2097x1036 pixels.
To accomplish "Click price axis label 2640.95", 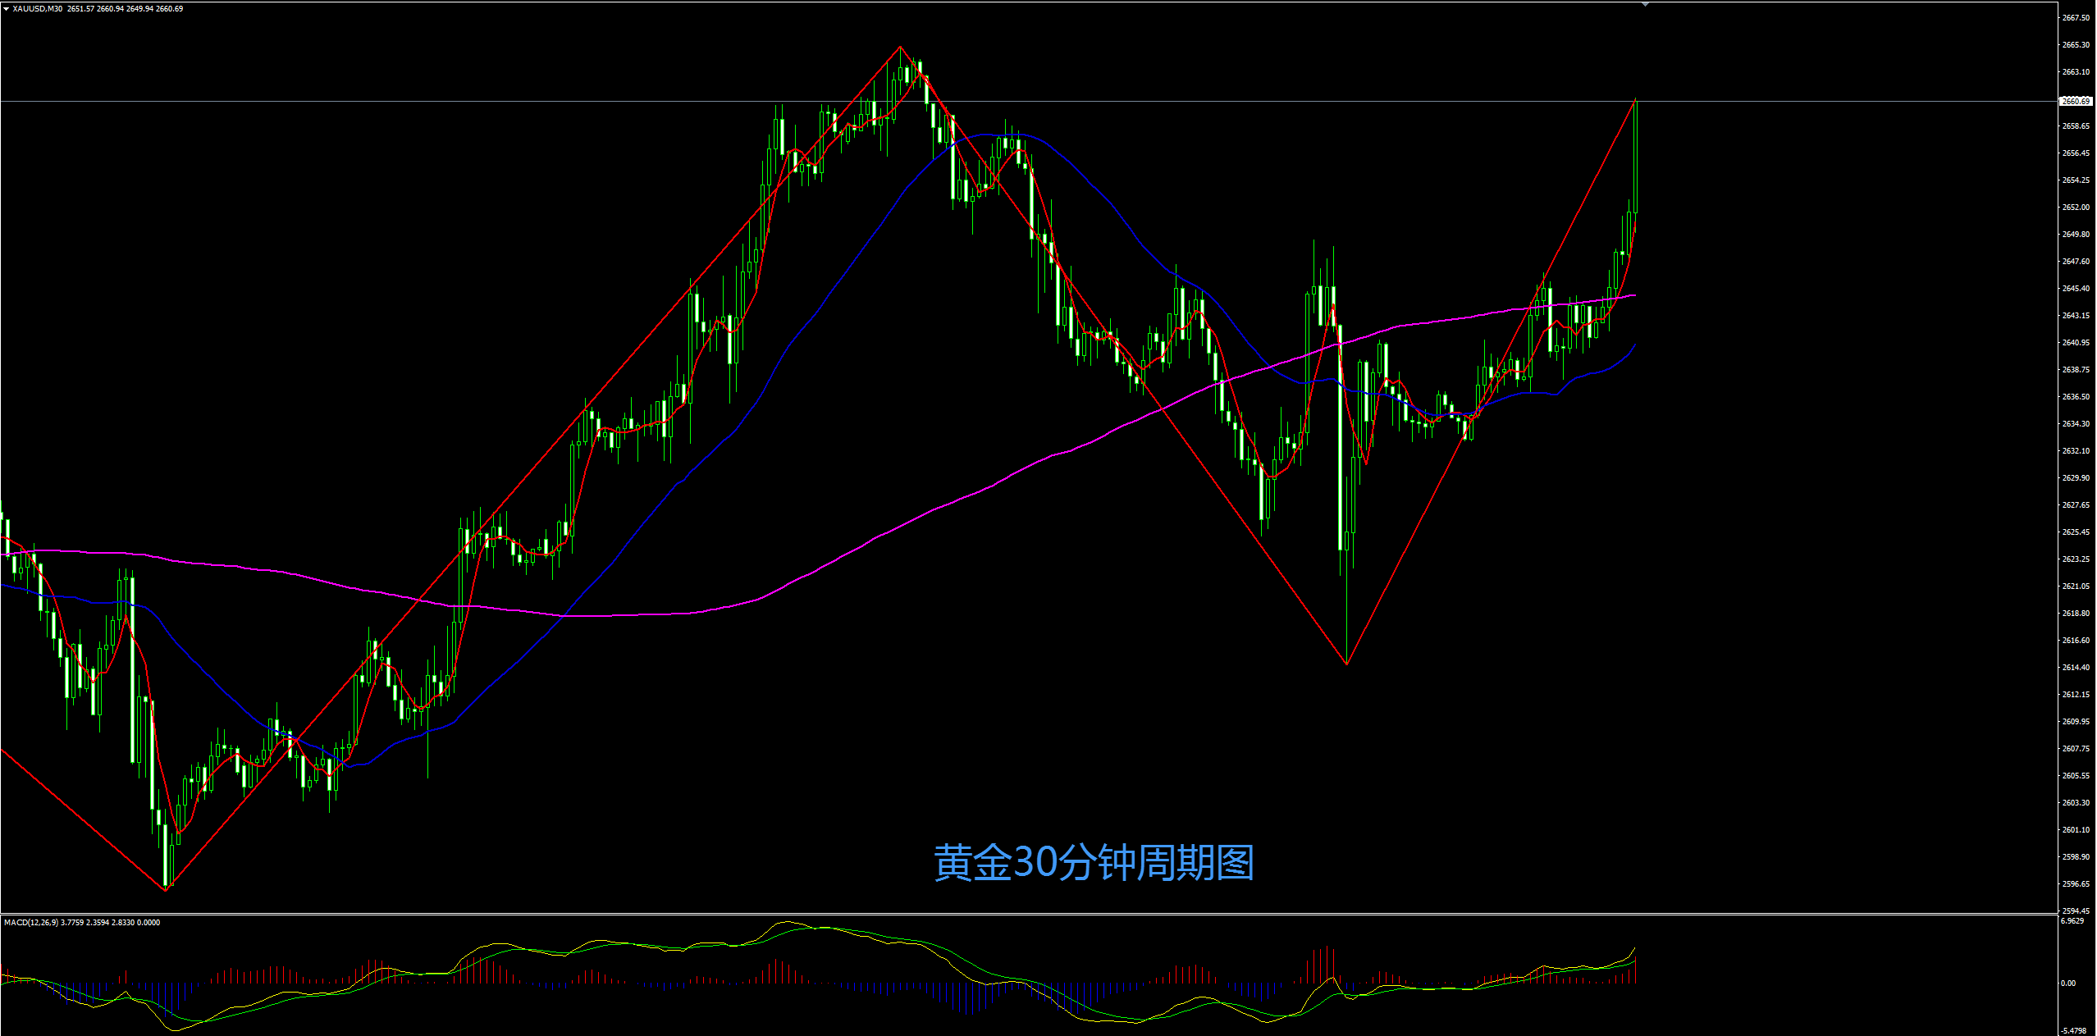I will coord(2076,343).
